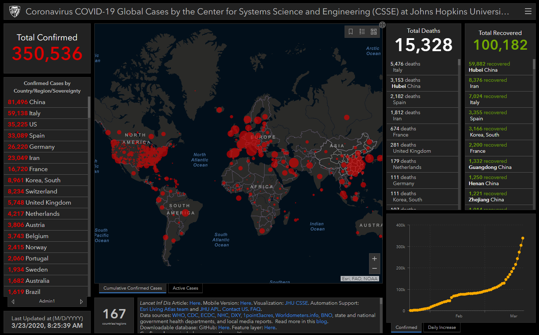Zoom in the map with plus button
Screen dimensions: 539x335
tap(374, 259)
